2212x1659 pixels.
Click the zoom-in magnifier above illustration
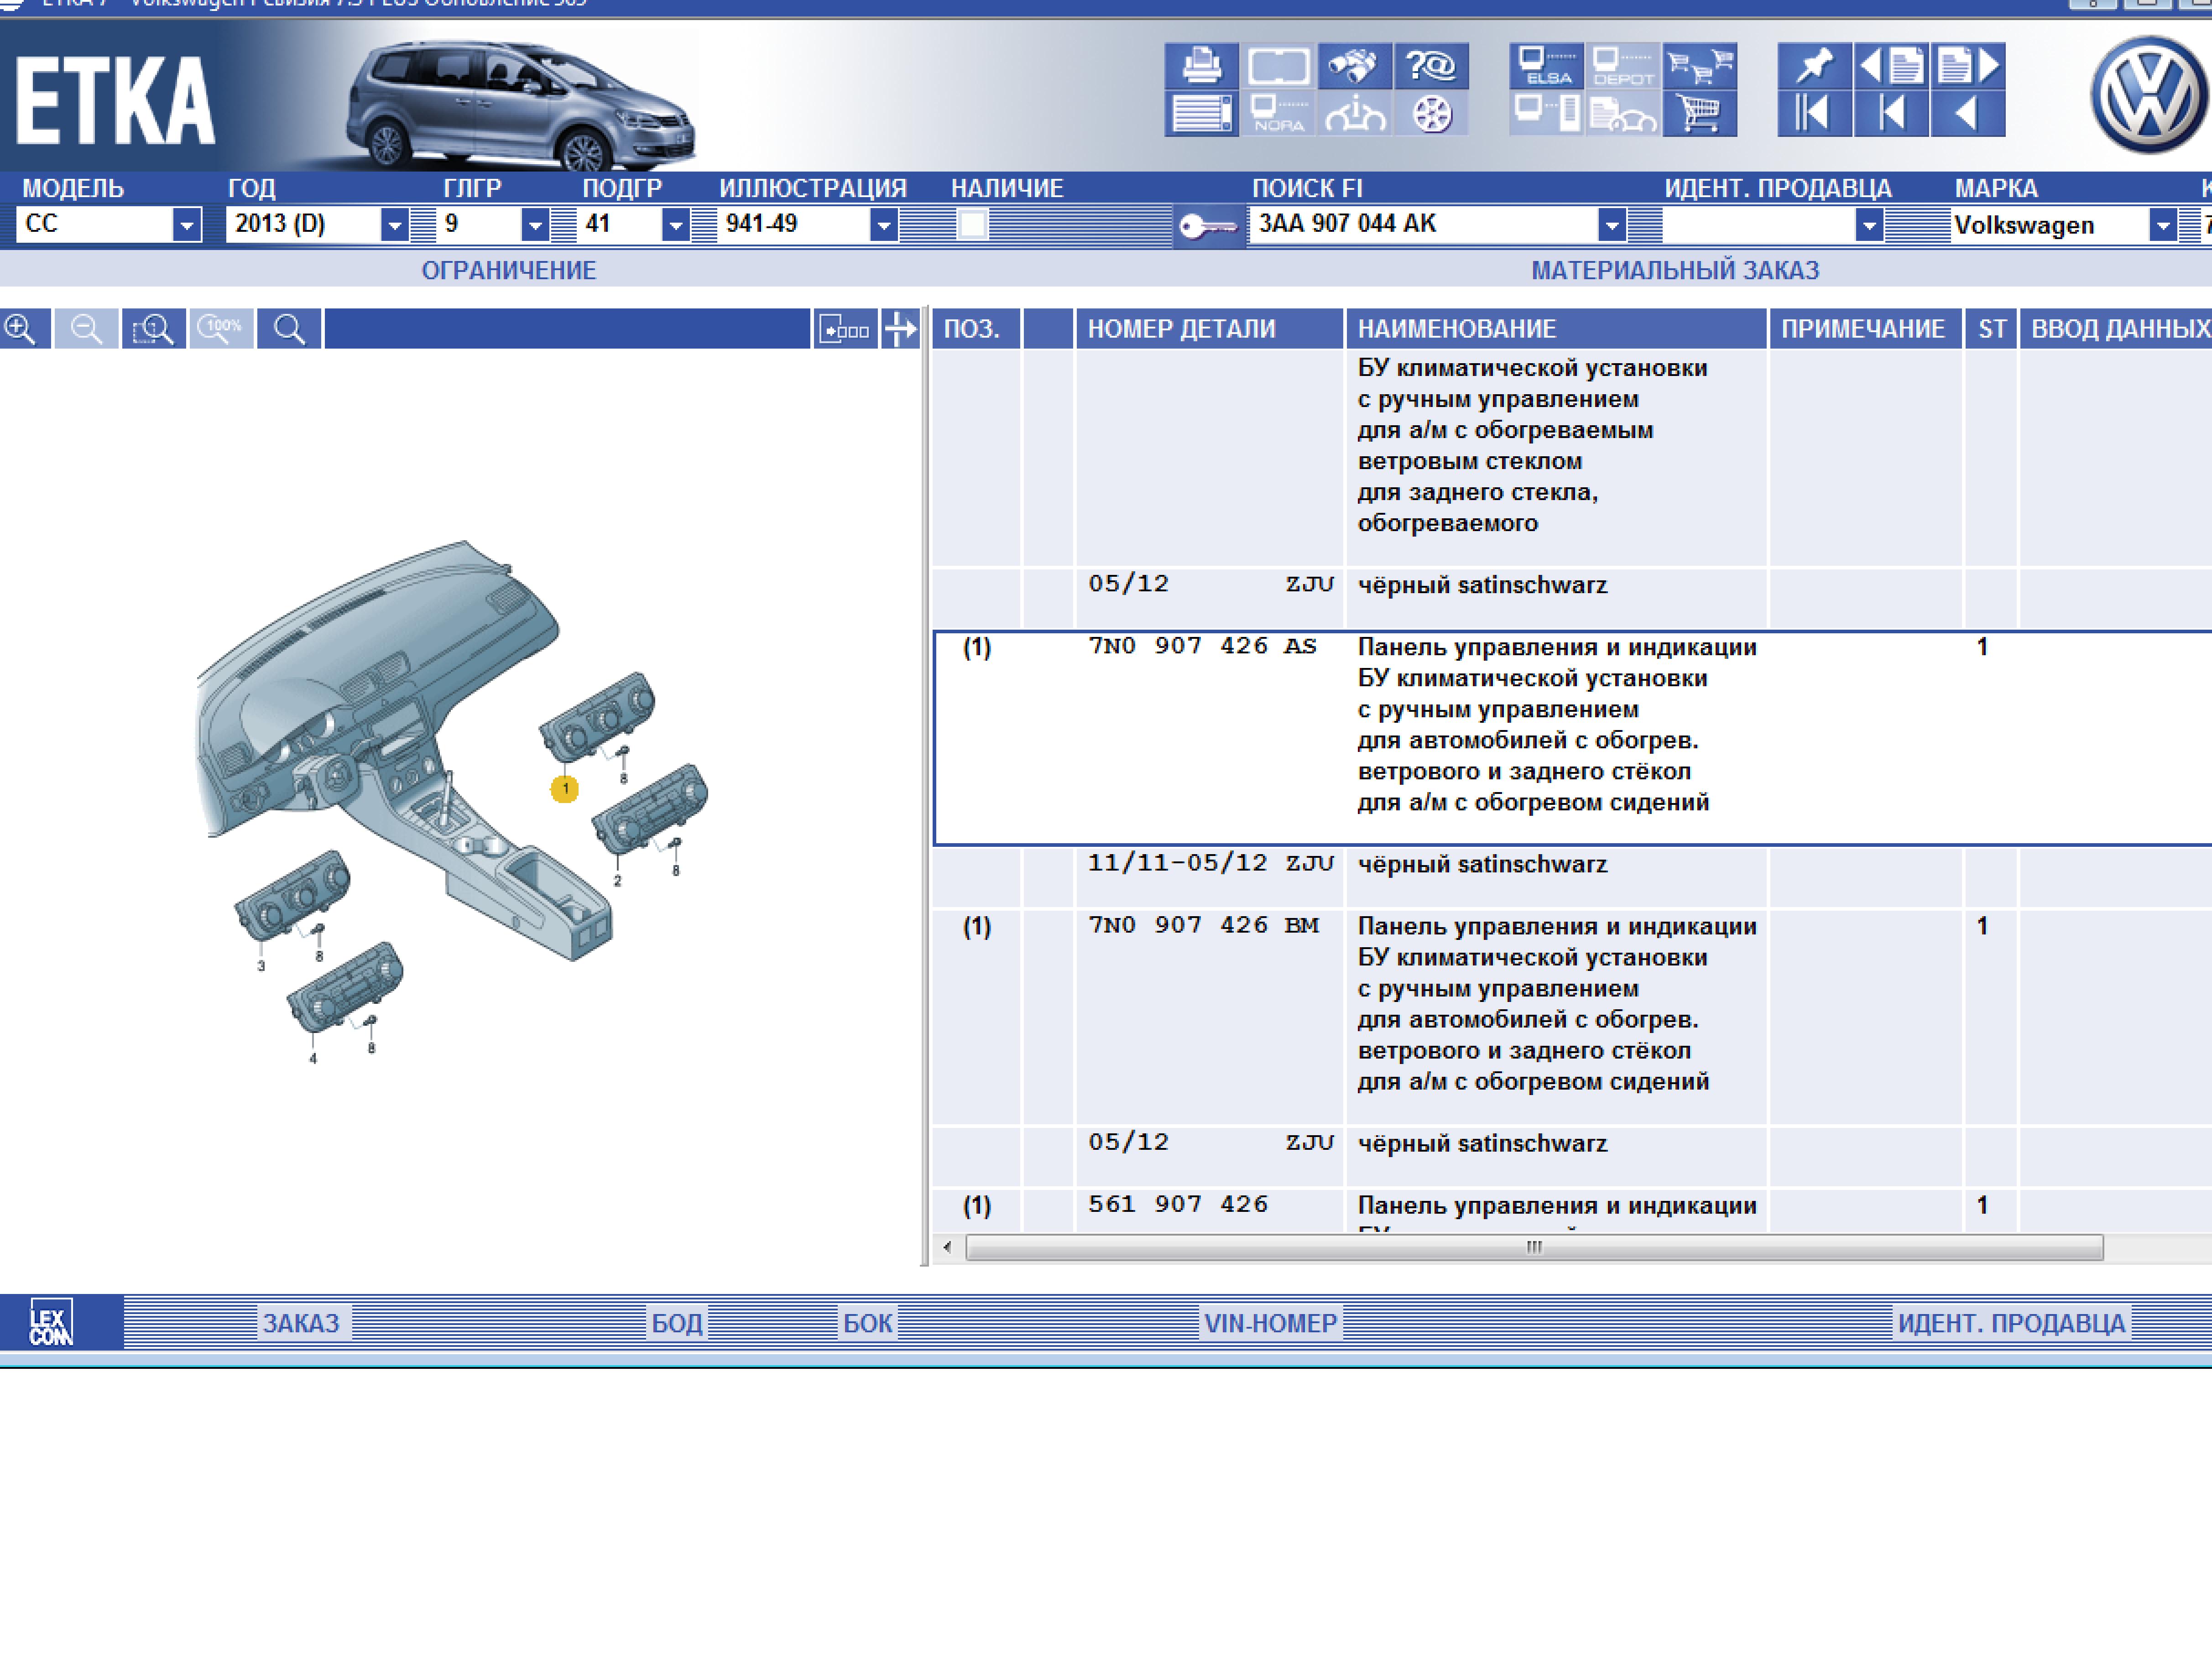click(x=21, y=329)
